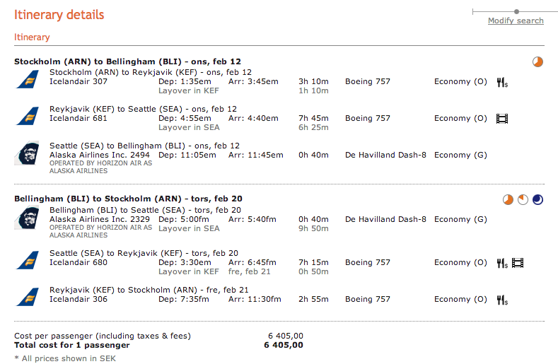Viewport: 558px width, 364px height.
Task: Click the Icelandair logo beside flight 681
Action: click(28, 117)
